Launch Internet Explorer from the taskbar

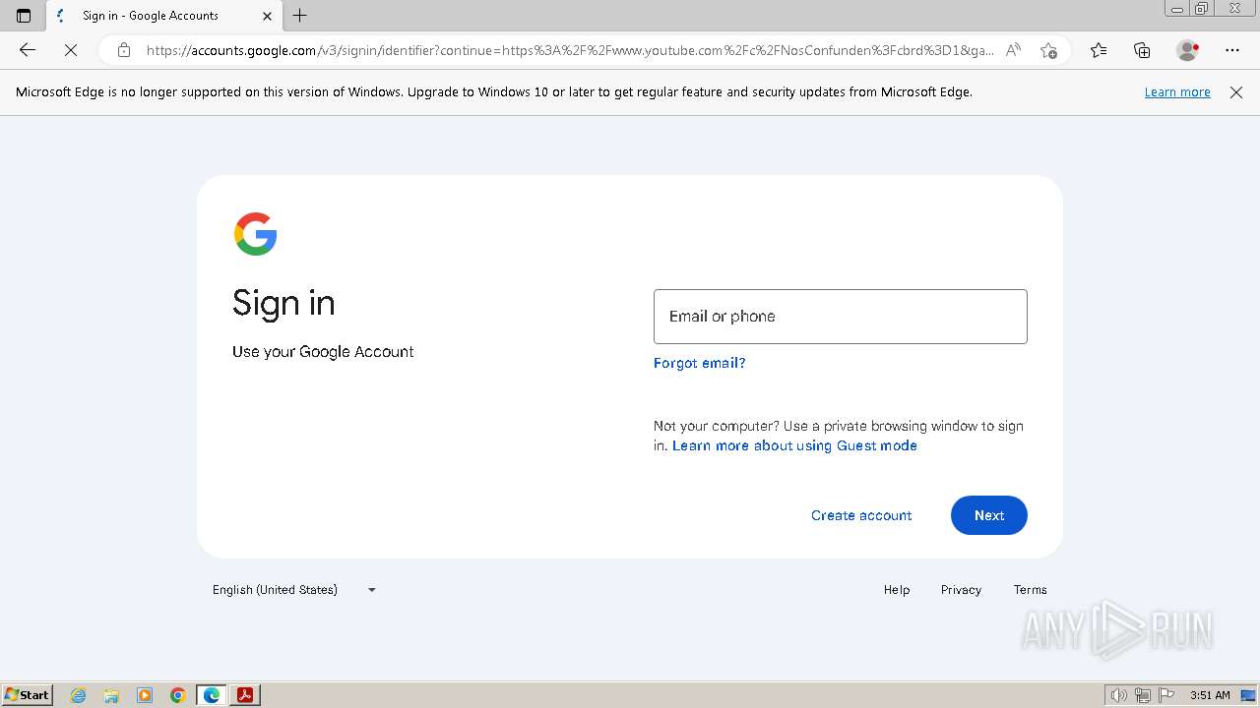[x=78, y=695]
